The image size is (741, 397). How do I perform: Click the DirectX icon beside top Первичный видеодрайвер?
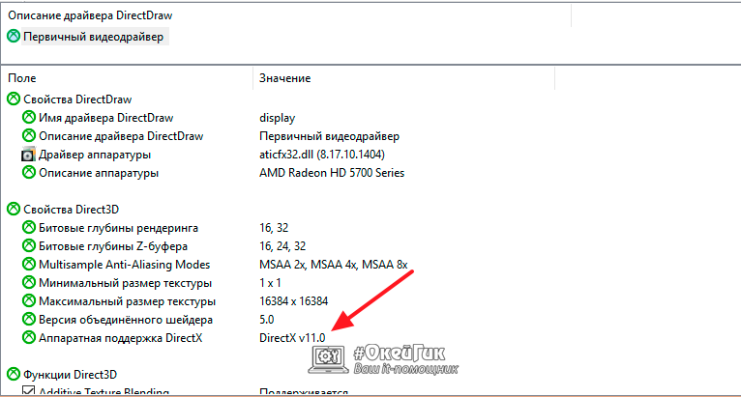click(x=14, y=36)
